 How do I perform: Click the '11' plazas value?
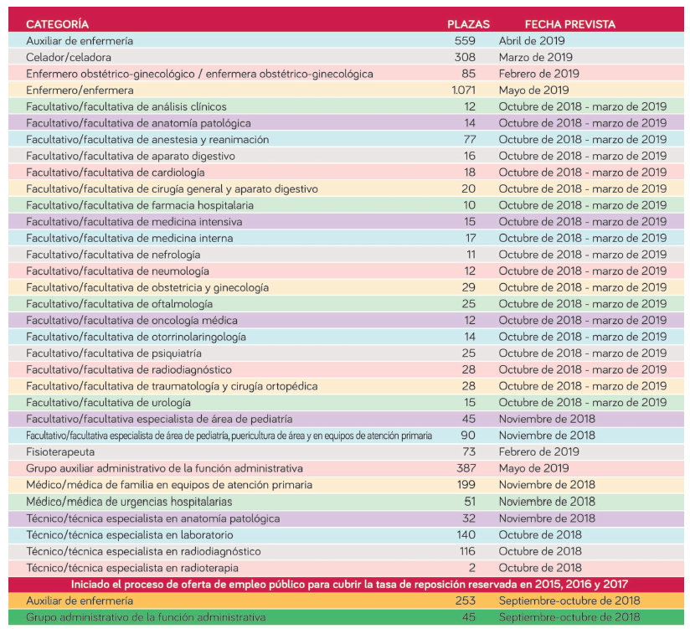pyautogui.click(x=471, y=255)
